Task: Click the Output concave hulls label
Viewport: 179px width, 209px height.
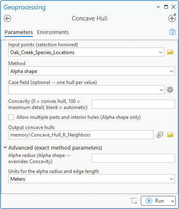Action: (x=32, y=127)
